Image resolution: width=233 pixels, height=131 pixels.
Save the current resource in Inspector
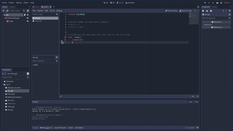point(211,11)
